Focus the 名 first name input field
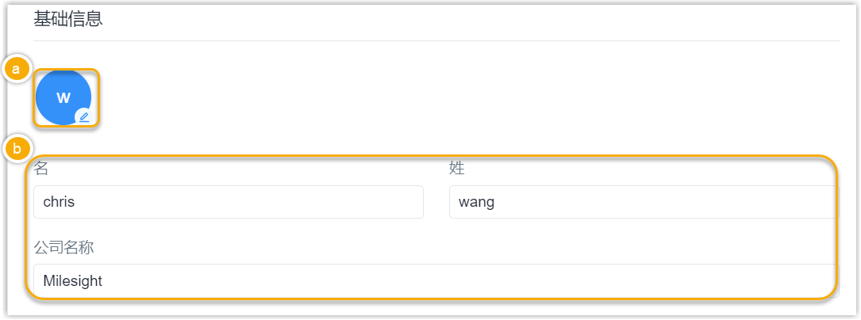 [229, 202]
